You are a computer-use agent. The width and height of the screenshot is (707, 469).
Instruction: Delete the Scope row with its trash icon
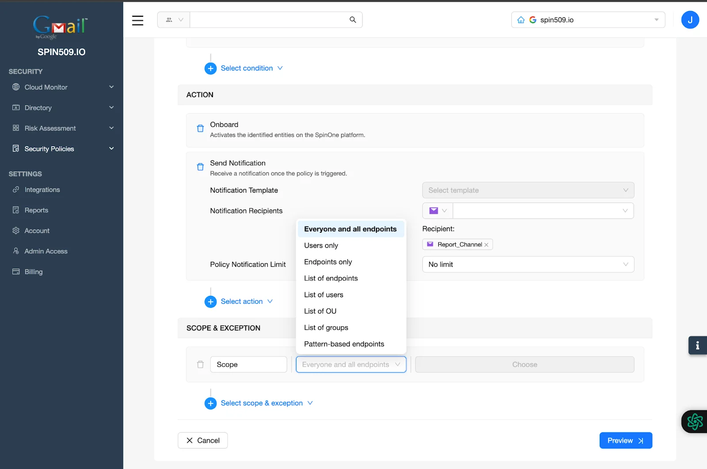[200, 364]
